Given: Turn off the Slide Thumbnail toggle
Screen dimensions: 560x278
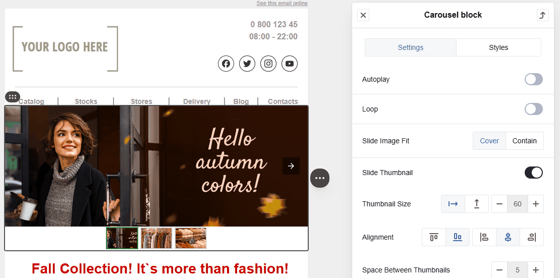Looking at the screenshot, I should 534,173.
